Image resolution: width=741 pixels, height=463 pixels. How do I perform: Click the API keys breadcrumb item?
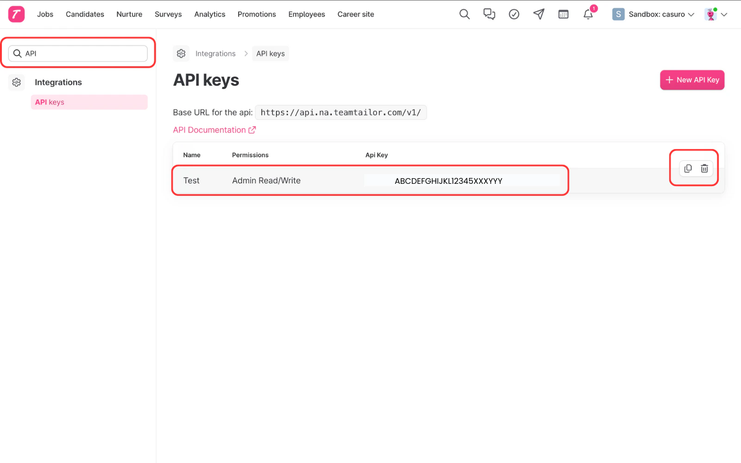pyautogui.click(x=270, y=54)
